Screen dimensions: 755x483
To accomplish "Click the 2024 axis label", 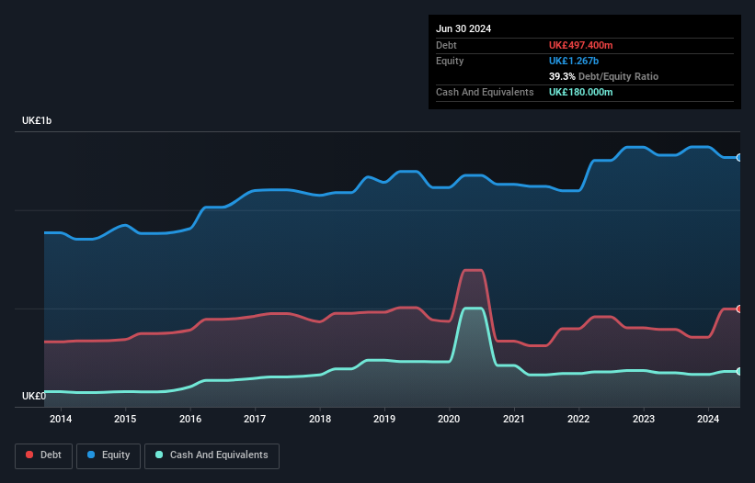I will coord(708,419).
